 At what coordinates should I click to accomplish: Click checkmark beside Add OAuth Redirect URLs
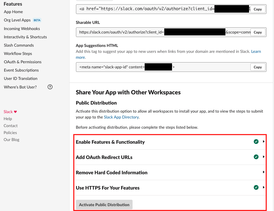[256, 157]
